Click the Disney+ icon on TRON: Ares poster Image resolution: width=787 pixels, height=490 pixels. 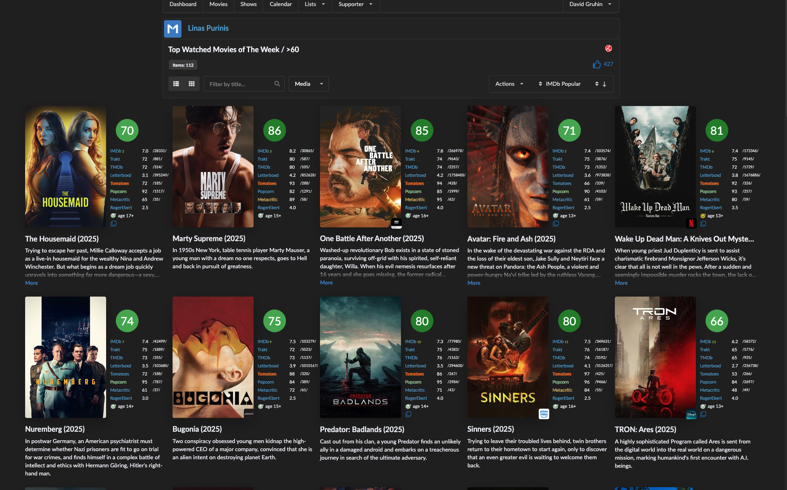point(691,414)
